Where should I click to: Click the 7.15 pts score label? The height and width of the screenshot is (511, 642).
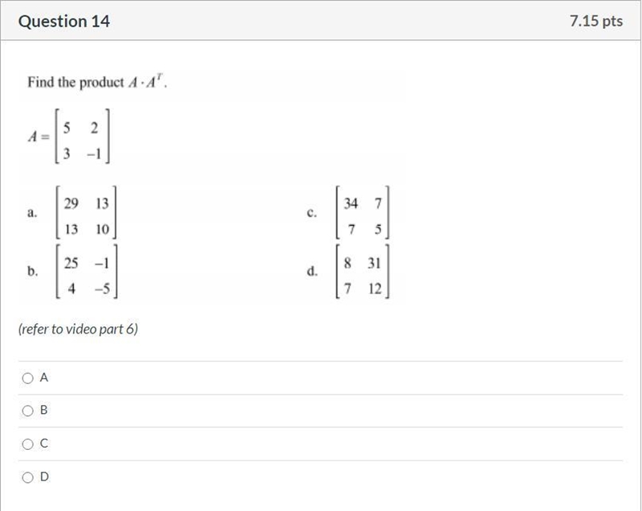point(596,21)
